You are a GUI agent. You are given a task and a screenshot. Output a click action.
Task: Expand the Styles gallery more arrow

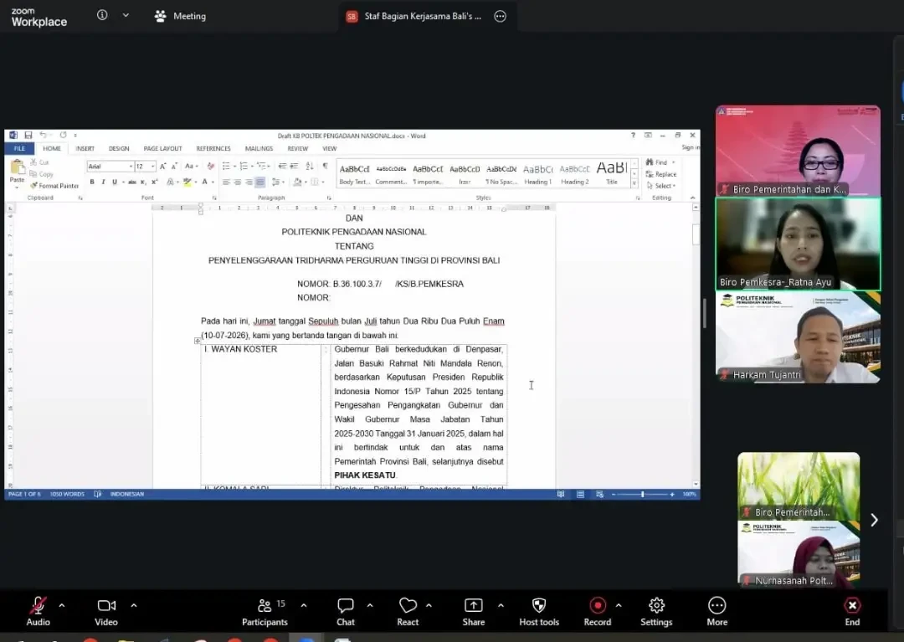coord(634,184)
